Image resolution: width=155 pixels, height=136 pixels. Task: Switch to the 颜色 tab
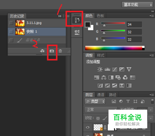(x=89, y=16)
